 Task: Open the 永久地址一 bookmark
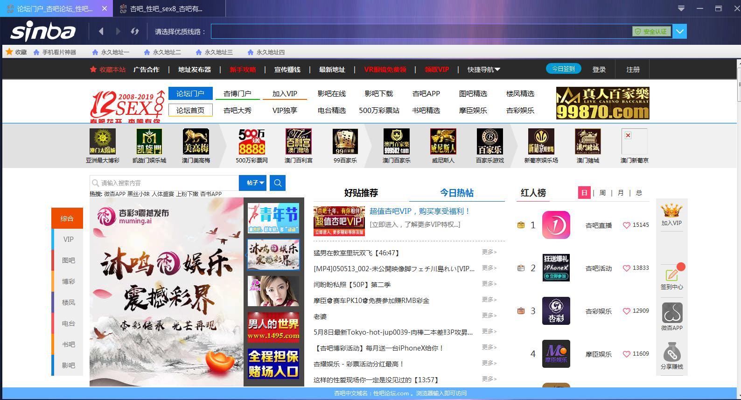(x=111, y=52)
